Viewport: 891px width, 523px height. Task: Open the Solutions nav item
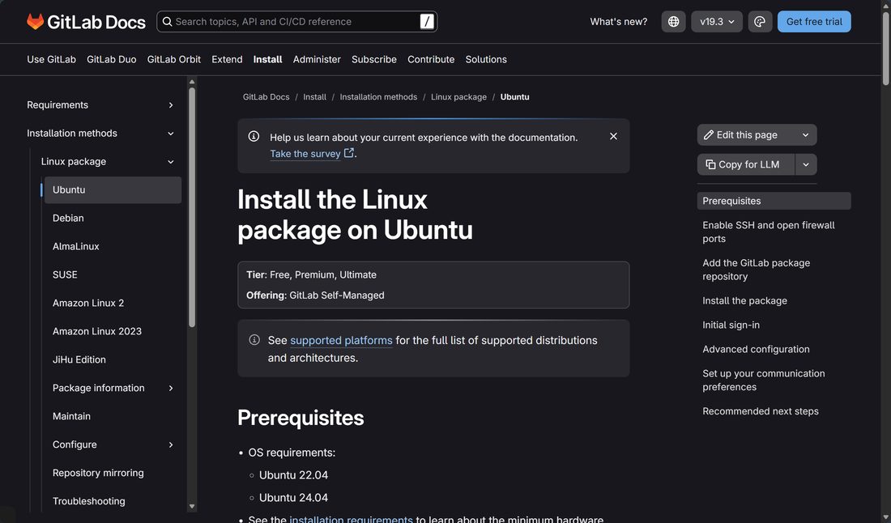click(x=486, y=60)
